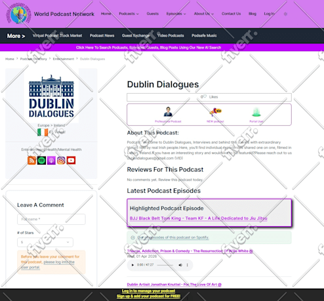Play the Trauma, Addiction episode audio
Viewport: 324px width, 301px height.
pos(132,265)
